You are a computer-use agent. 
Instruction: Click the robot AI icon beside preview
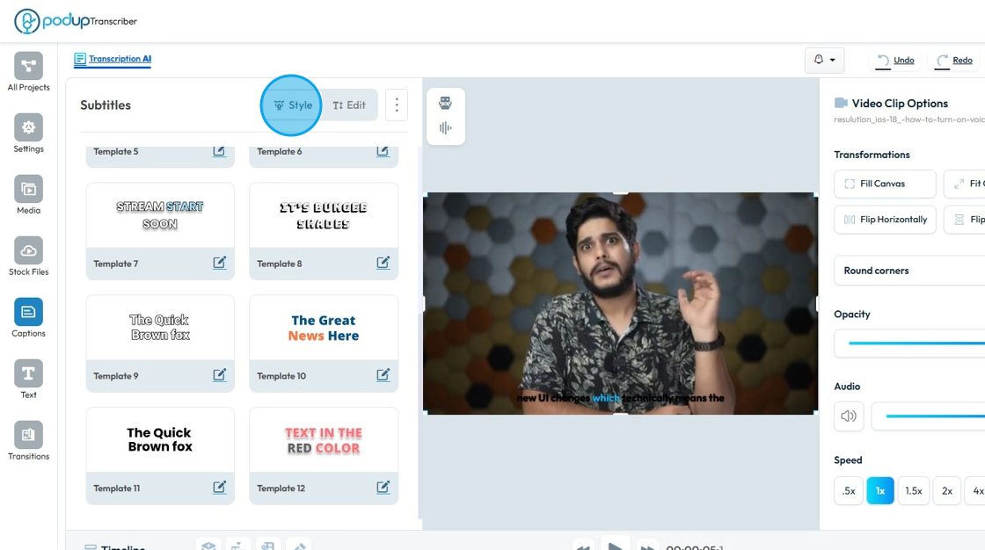point(445,102)
